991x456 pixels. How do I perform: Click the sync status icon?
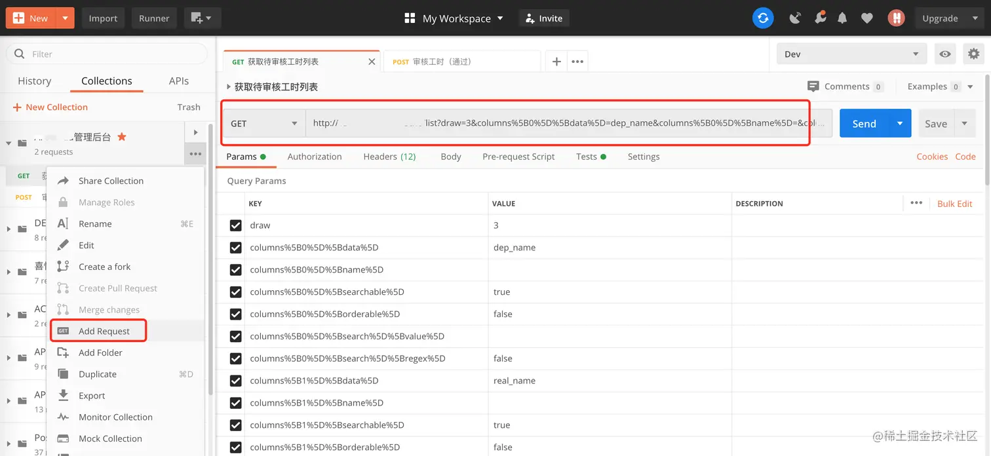pos(763,18)
